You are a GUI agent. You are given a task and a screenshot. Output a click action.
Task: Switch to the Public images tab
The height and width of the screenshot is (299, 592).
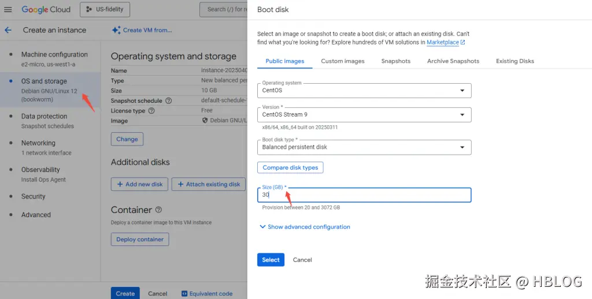click(284, 61)
